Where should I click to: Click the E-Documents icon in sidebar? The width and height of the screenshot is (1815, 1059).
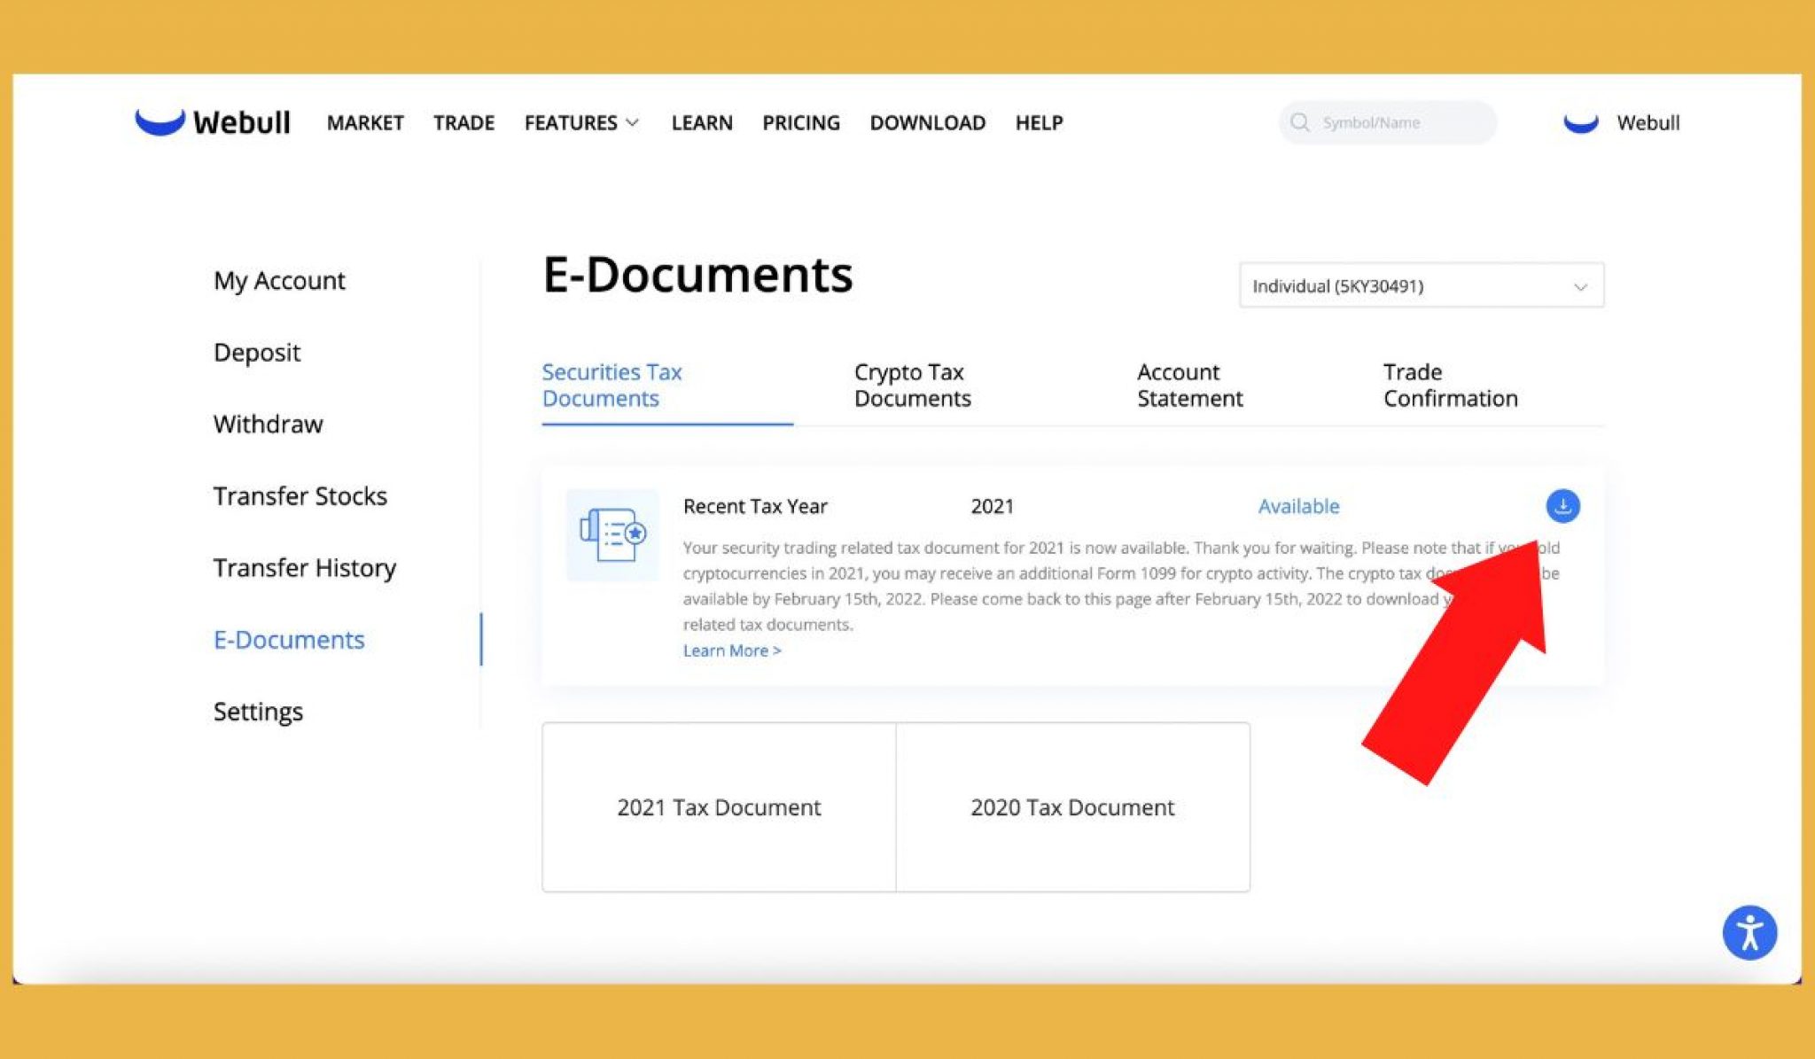[287, 638]
